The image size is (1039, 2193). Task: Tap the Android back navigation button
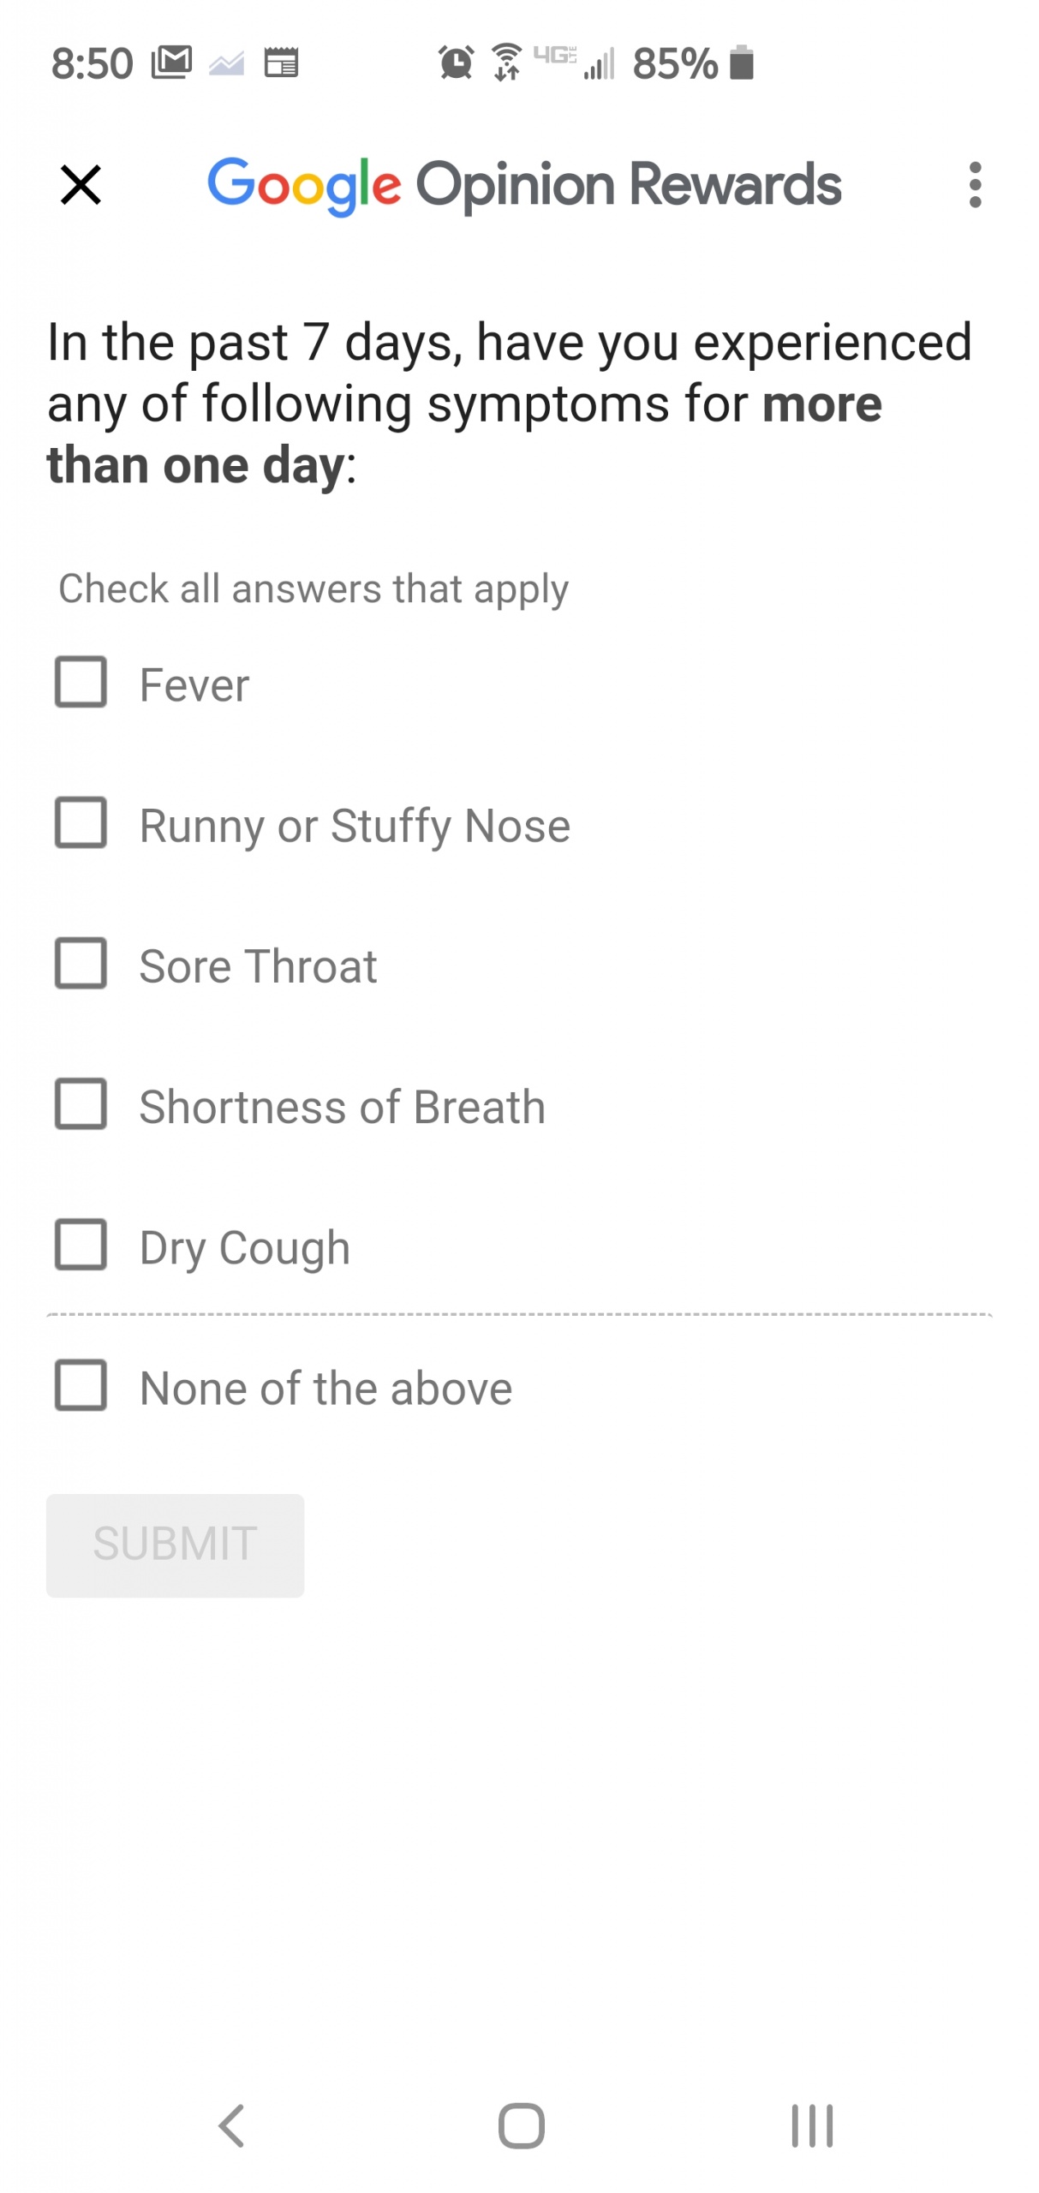232,2124
